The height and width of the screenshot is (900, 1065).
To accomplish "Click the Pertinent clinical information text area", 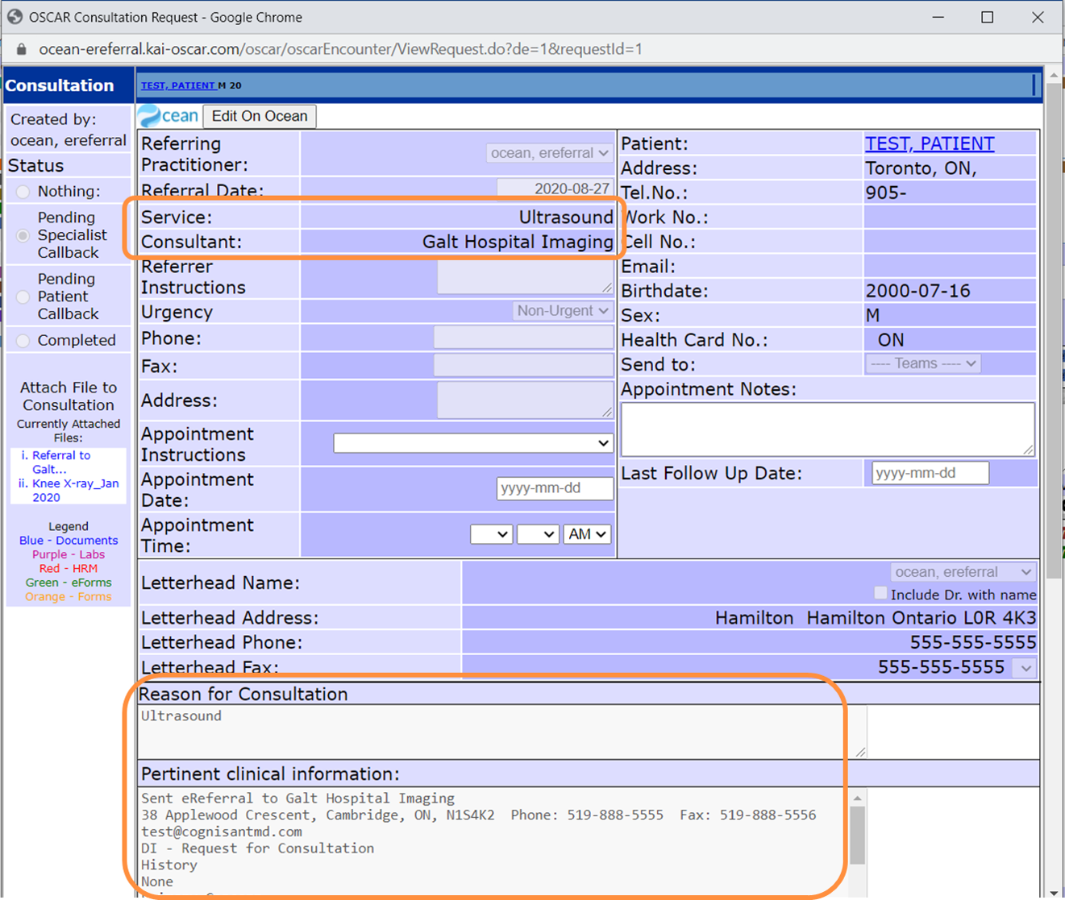I will tap(494, 842).
